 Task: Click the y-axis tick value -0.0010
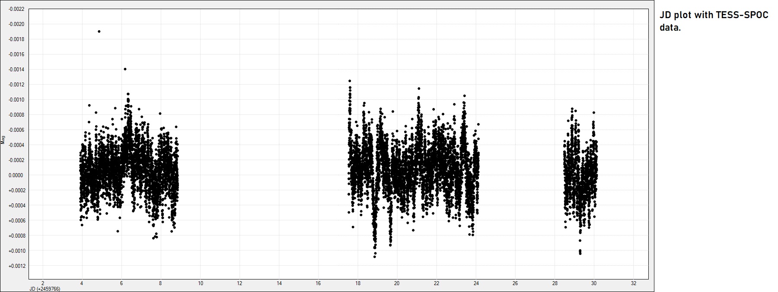(x=16, y=100)
